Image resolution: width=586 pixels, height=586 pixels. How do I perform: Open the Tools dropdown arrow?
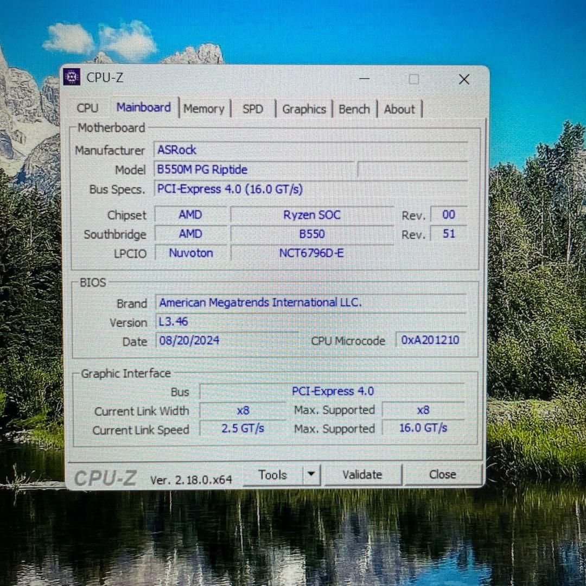click(x=311, y=474)
